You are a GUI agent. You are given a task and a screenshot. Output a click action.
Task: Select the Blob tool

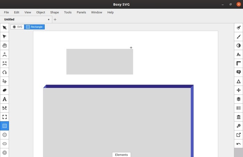click(5, 90)
